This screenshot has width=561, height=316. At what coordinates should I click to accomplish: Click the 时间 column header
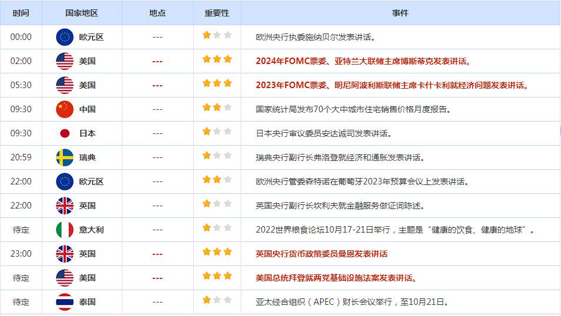point(21,13)
